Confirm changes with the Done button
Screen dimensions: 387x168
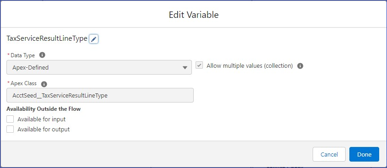pos(364,154)
